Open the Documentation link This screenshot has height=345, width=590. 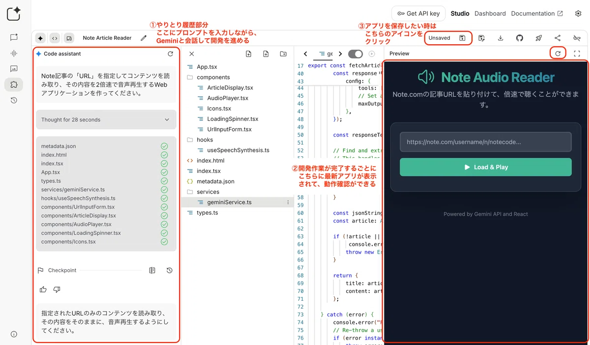point(537,13)
